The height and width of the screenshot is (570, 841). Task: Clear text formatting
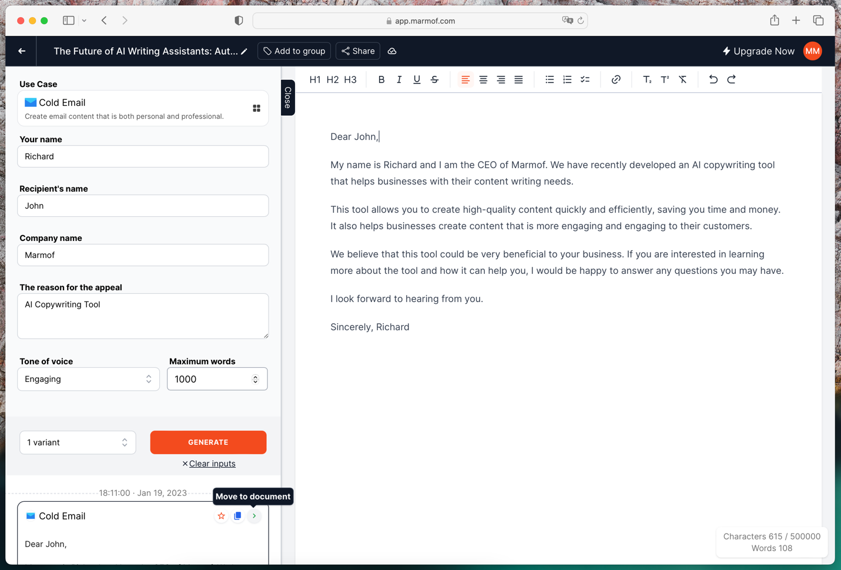pyautogui.click(x=682, y=79)
